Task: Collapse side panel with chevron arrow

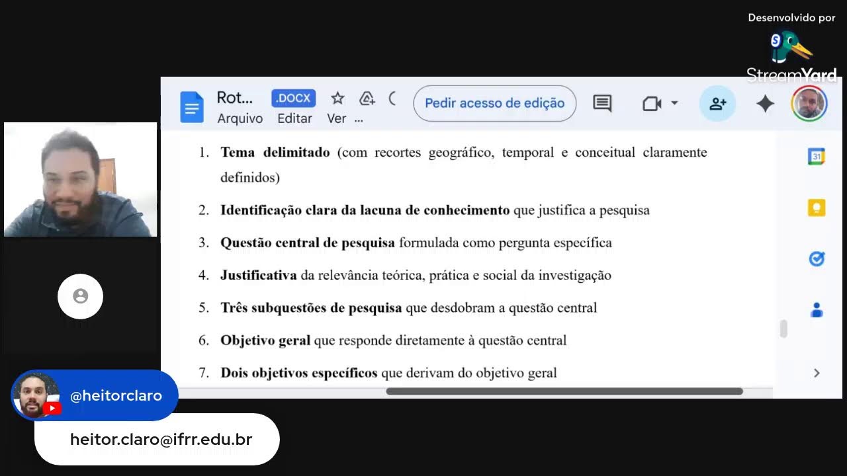Action: [817, 373]
